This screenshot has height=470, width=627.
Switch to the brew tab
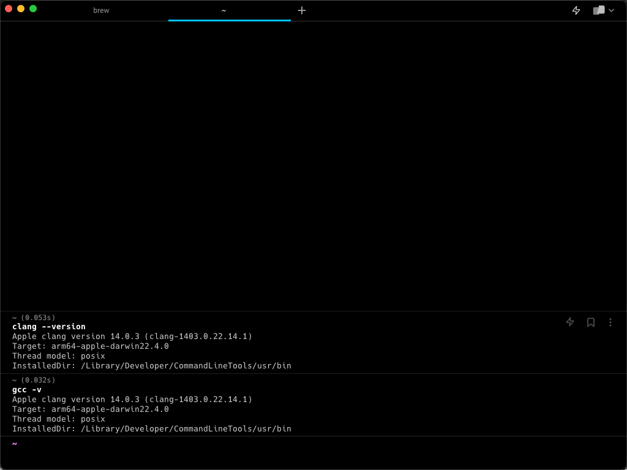101,10
